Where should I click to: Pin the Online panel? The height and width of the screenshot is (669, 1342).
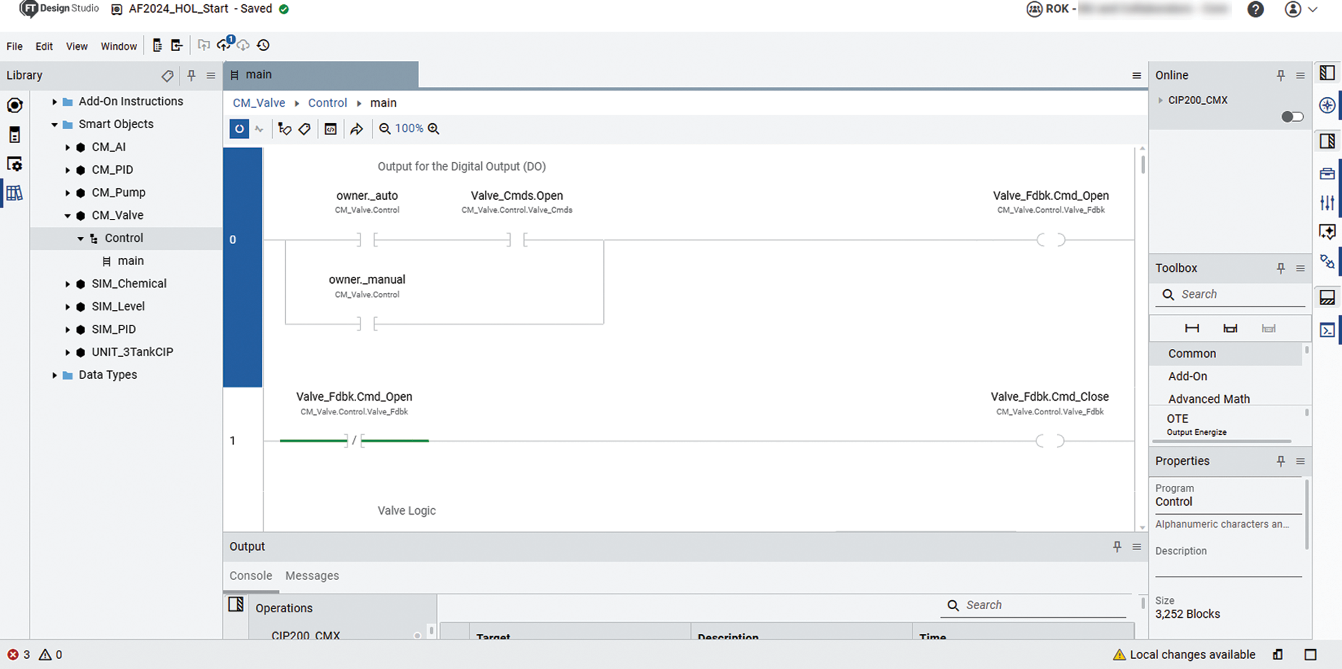click(1281, 75)
